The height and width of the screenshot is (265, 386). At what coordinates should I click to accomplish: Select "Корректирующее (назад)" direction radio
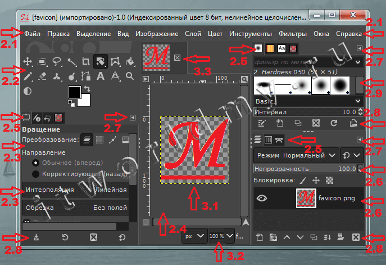[36, 174]
